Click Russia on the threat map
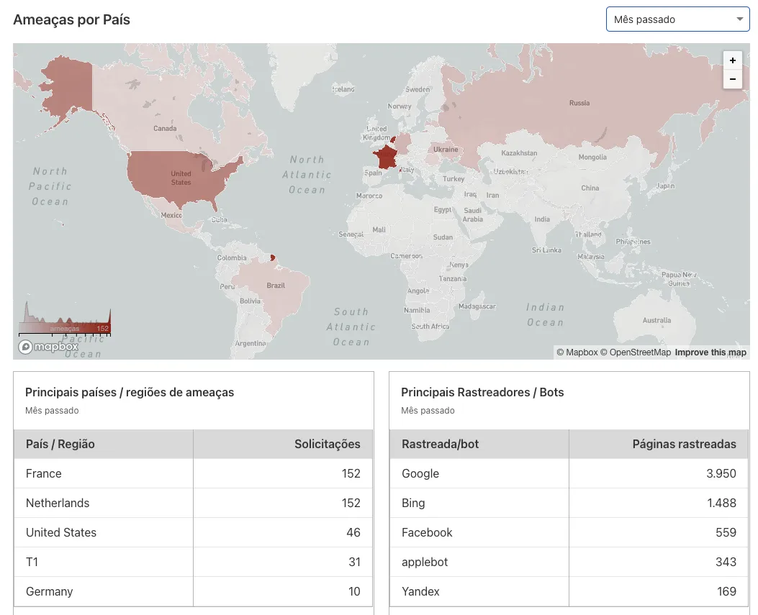 click(x=579, y=103)
